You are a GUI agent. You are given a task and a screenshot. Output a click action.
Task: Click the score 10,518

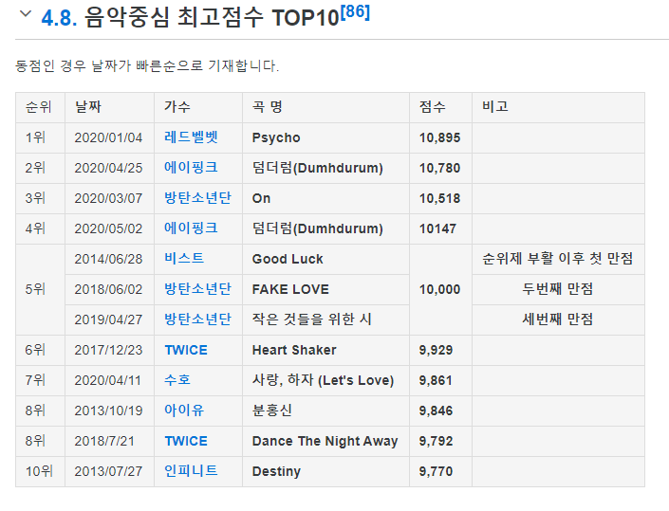[x=440, y=198]
